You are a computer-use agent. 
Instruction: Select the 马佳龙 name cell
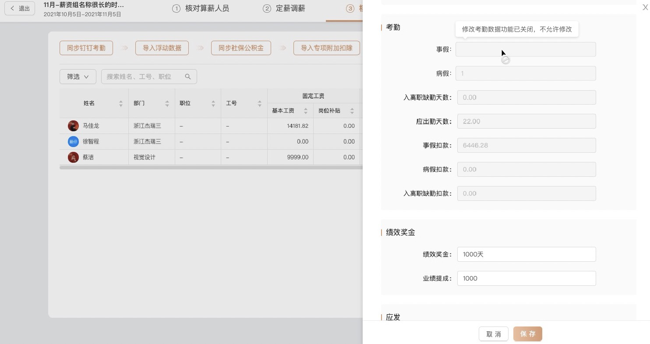tap(94, 126)
